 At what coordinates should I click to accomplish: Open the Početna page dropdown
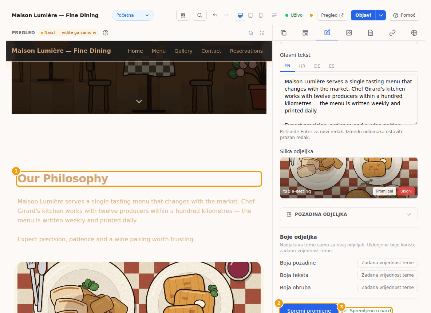click(133, 15)
